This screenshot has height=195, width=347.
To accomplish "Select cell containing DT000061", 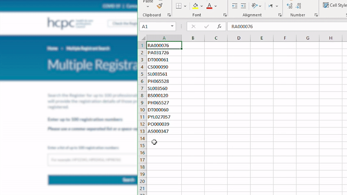I will [x=164, y=60].
